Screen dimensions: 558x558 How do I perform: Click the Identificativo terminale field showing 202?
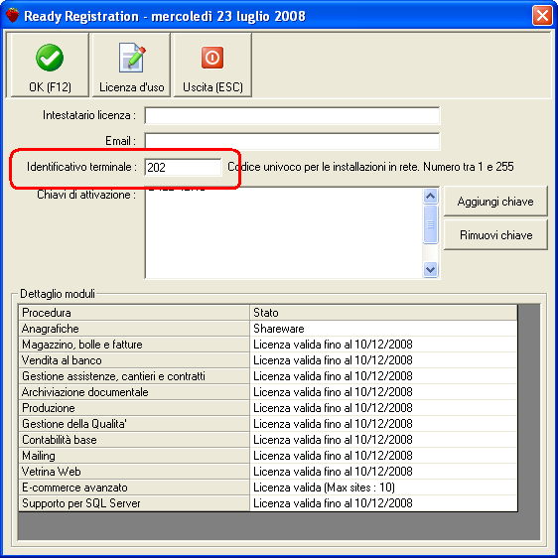[x=183, y=167]
